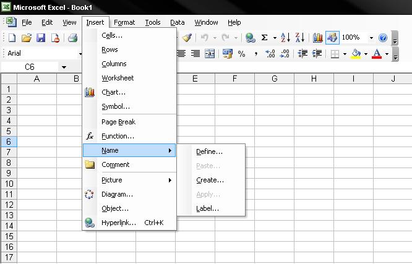Select Function... in the Insert menu

[x=129, y=136]
